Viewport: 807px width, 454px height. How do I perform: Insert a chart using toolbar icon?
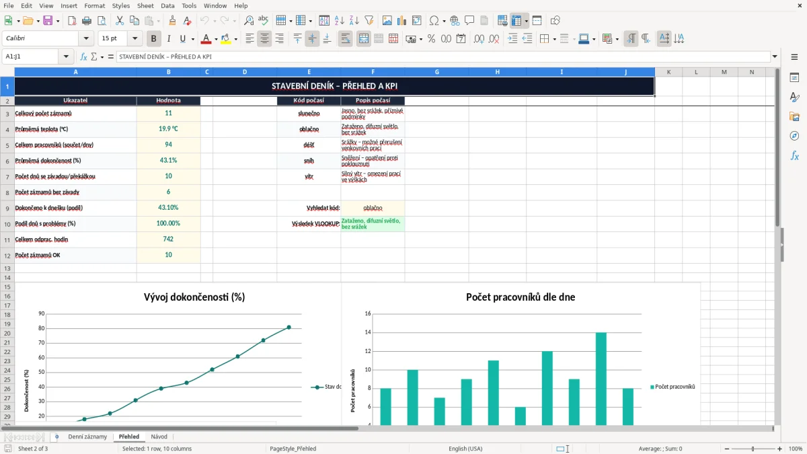click(402, 21)
